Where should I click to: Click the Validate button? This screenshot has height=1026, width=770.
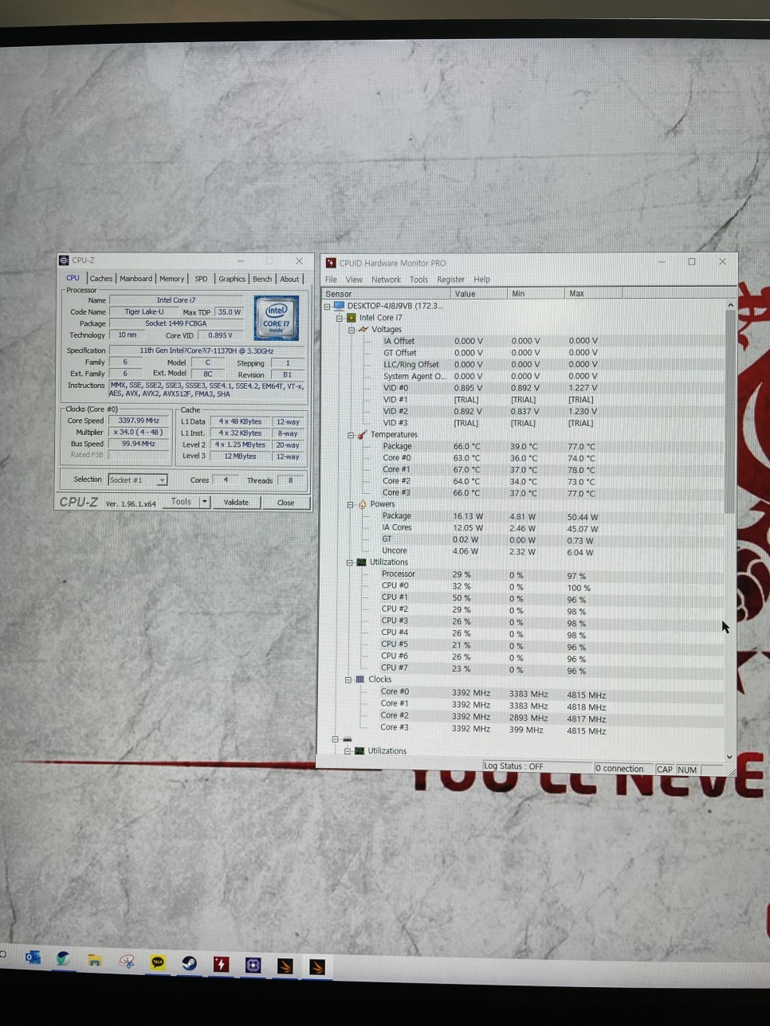[236, 503]
